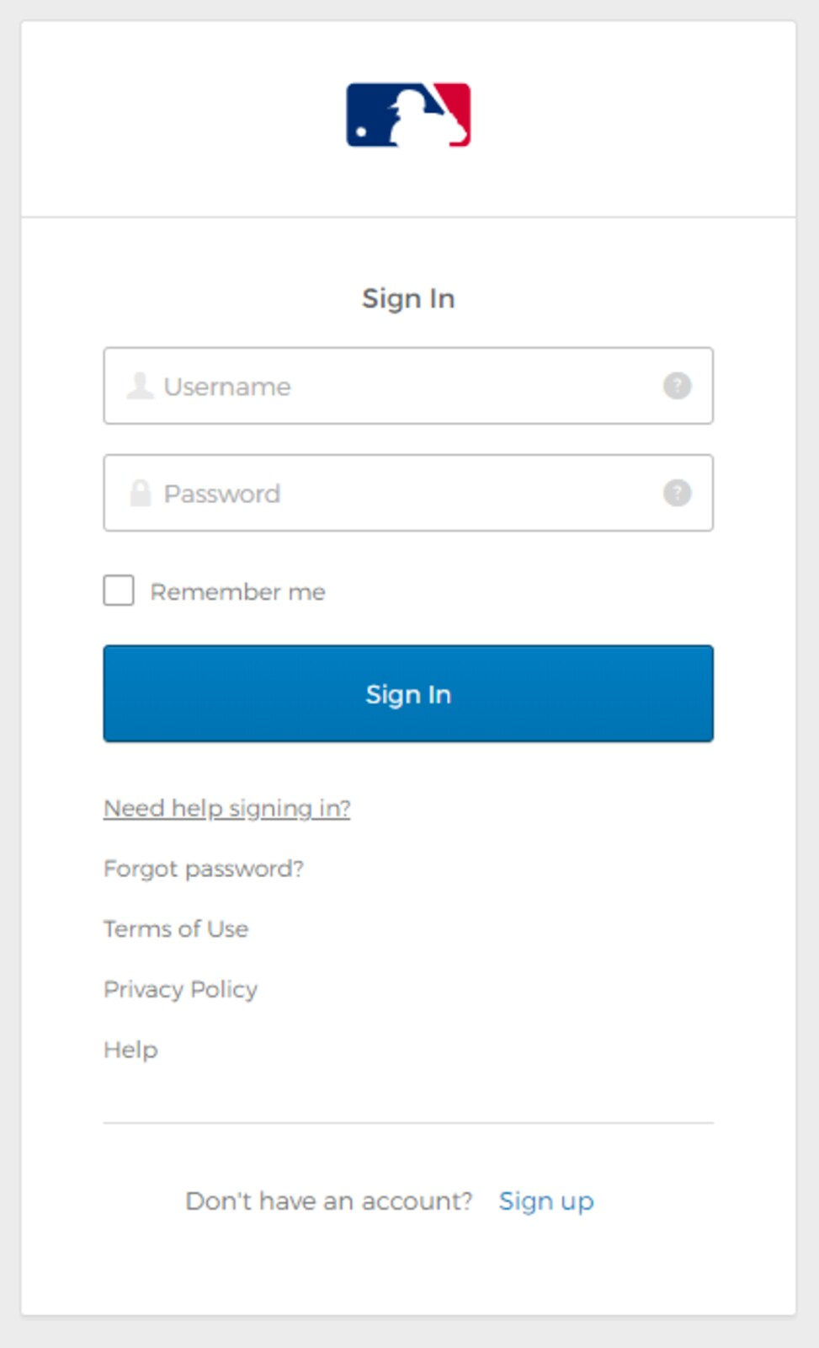819x1348 pixels.
Task: Click the Sign up link
Action: coord(546,1200)
